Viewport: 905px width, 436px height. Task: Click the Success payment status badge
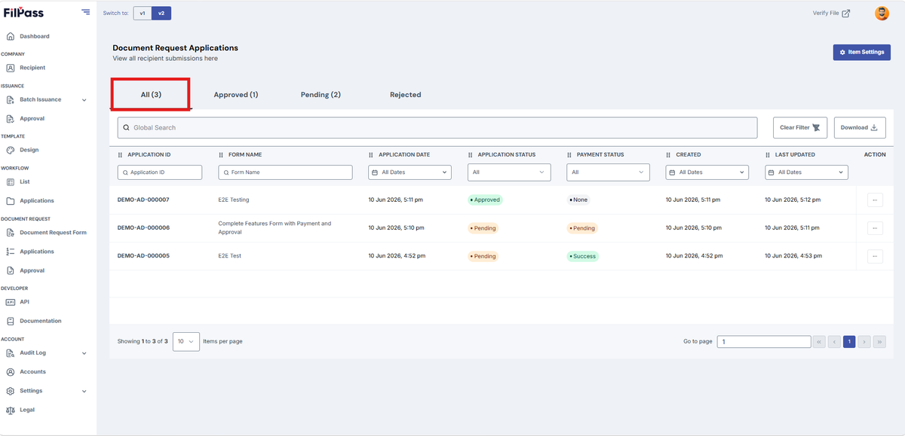pos(582,256)
